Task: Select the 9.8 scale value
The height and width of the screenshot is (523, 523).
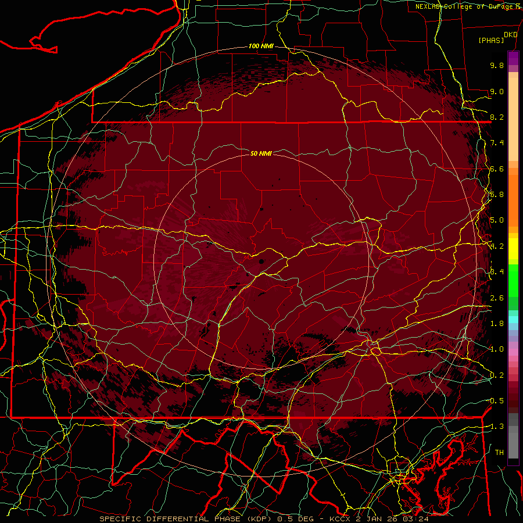Action: point(497,65)
